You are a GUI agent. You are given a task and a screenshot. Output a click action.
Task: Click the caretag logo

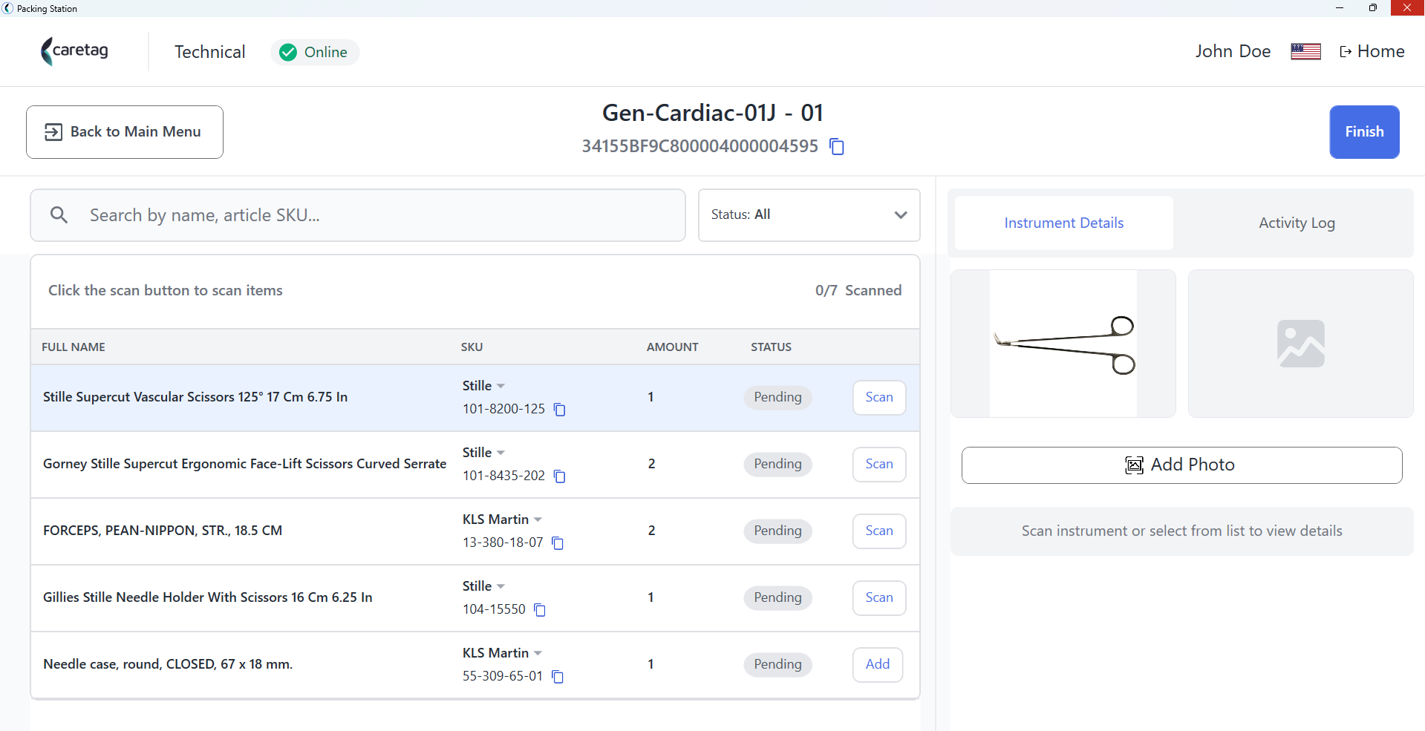tap(75, 51)
